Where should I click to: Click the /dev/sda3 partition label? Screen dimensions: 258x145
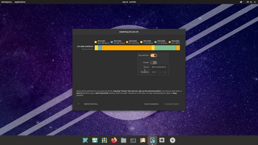click(133, 41)
